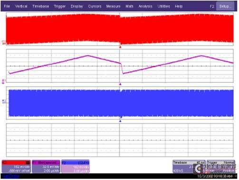Click the magenta F1 trace level marker
Image resolution: width=239 pixels, height=180 pixels.
point(3,81)
